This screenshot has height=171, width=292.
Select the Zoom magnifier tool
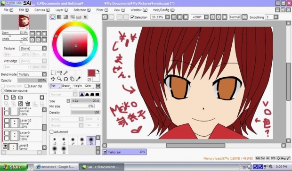coord(60,79)
